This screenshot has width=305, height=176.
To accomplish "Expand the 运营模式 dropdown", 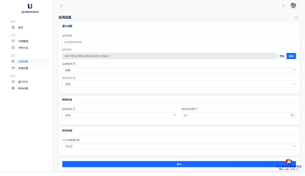I will click(179, 70).
